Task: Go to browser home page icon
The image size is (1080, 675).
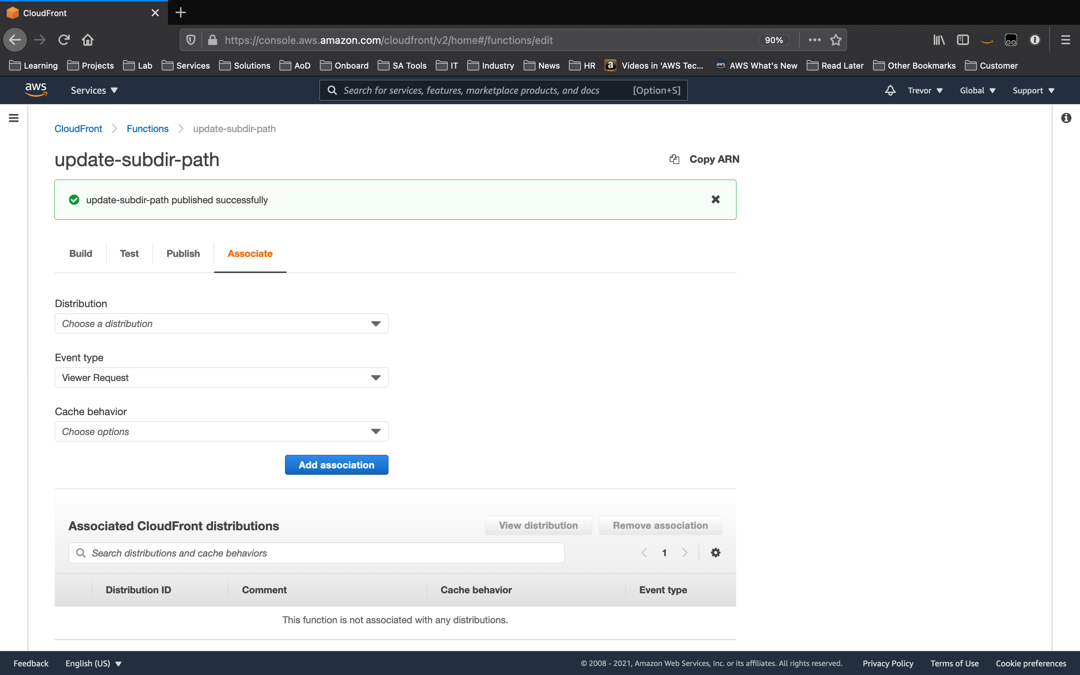Action: [87, 40]
